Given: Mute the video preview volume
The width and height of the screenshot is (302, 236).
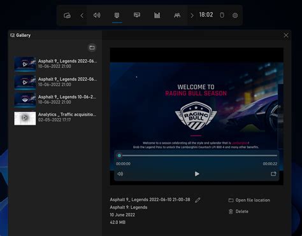Looking at the screenshot, I should pyautogui.click(x=120, y=174).
